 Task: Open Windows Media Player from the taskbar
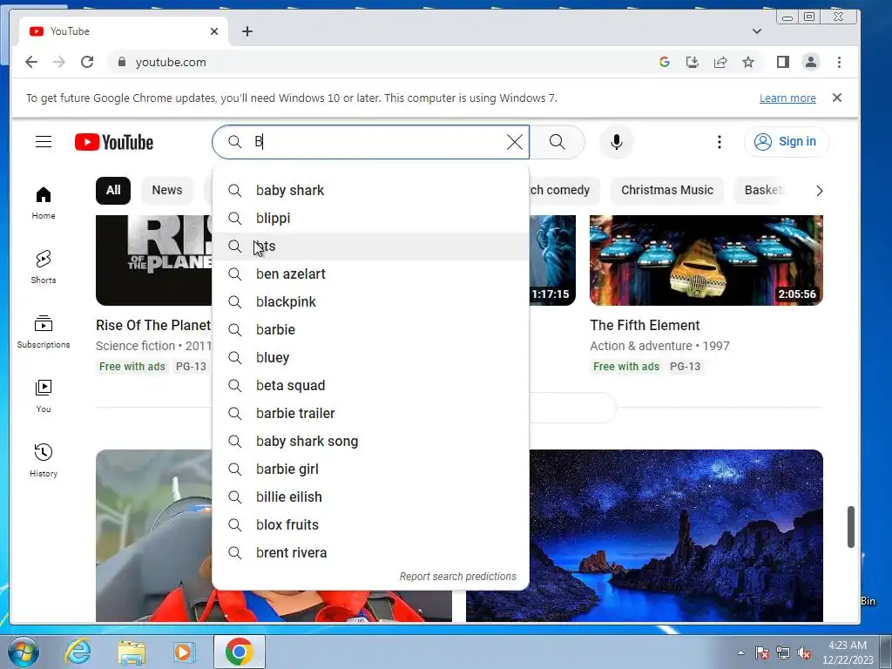pos(183,652)
